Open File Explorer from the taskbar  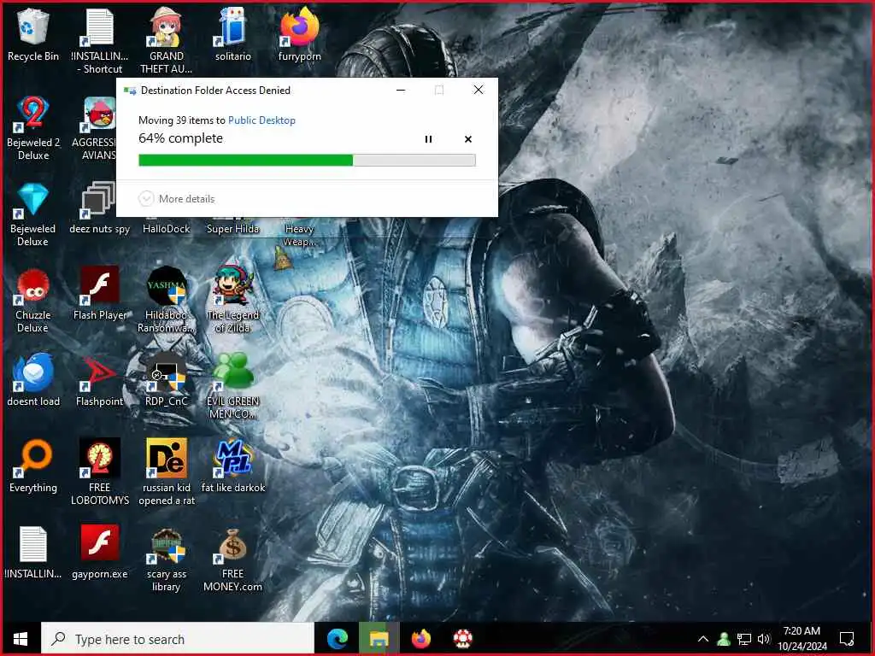click(x=379, y=639)
